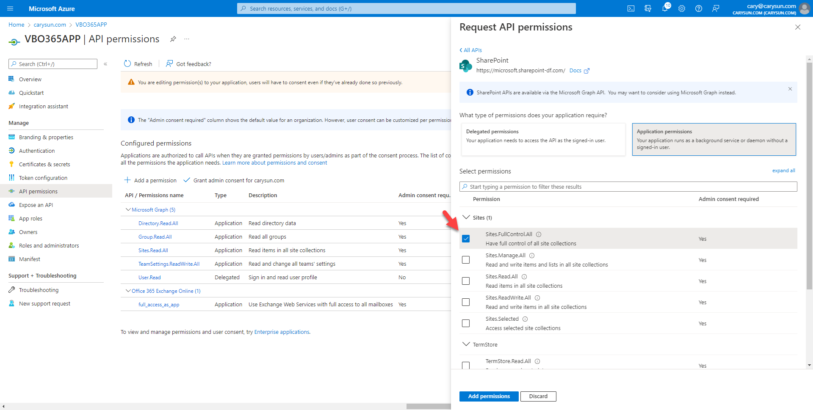Open the Azure portal hamburger menu
The width and height of the screenshot is (813, 410).
[11, 8]
